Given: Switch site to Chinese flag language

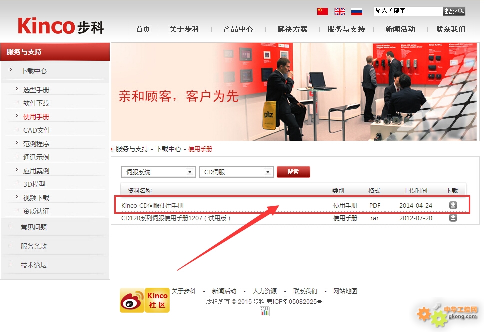Looking at the screenshot, I should (322, 11).
